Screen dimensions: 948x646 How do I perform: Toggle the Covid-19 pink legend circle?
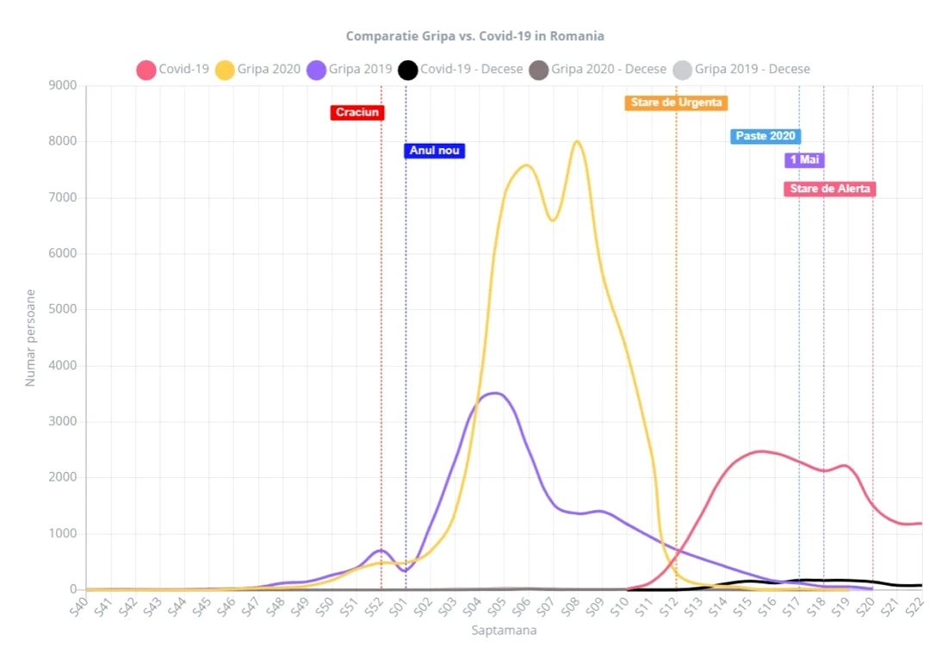[x=146, y=70]
